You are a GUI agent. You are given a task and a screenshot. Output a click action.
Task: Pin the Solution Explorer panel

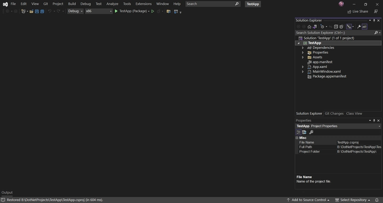pyautogui.click(x=374, y=20)
